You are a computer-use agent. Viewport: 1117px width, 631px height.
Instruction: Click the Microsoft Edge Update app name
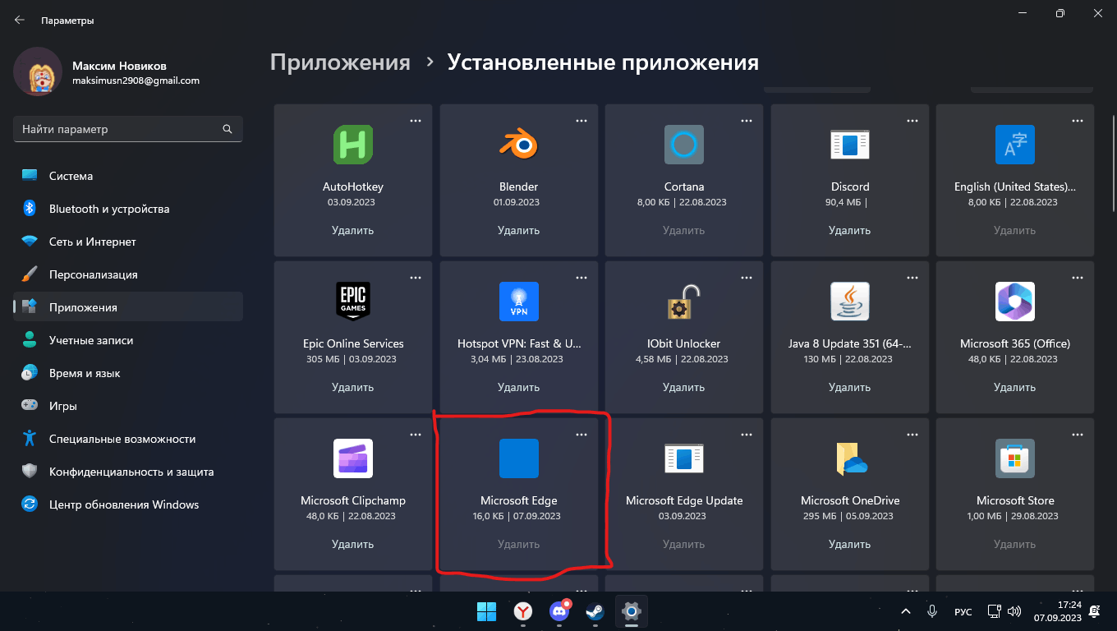(684, 500)
